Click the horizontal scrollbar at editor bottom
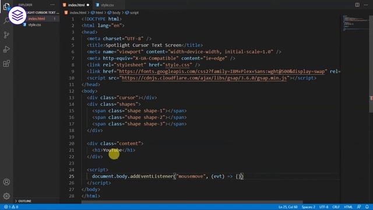Viewport: 373px width, 210px height. click(x=192, y=202)
